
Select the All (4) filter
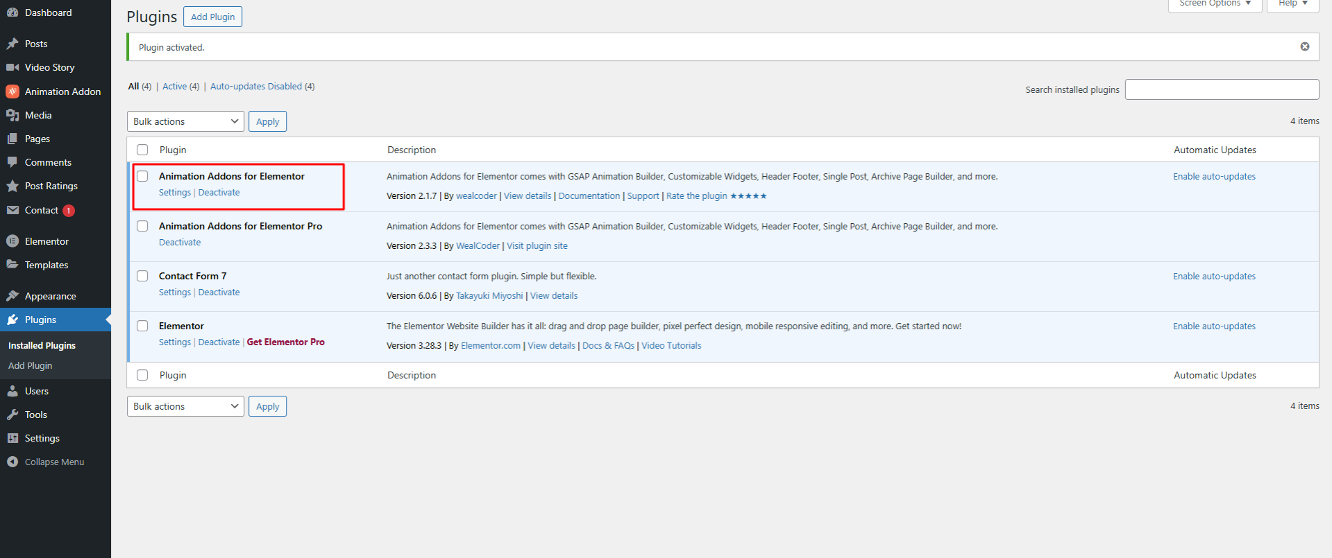[x=140, y=87]
